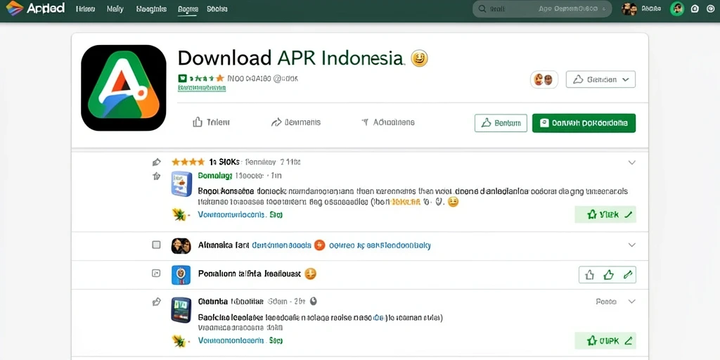Expand the chevron next to Poote
The image size is (720, 360).
632,302
